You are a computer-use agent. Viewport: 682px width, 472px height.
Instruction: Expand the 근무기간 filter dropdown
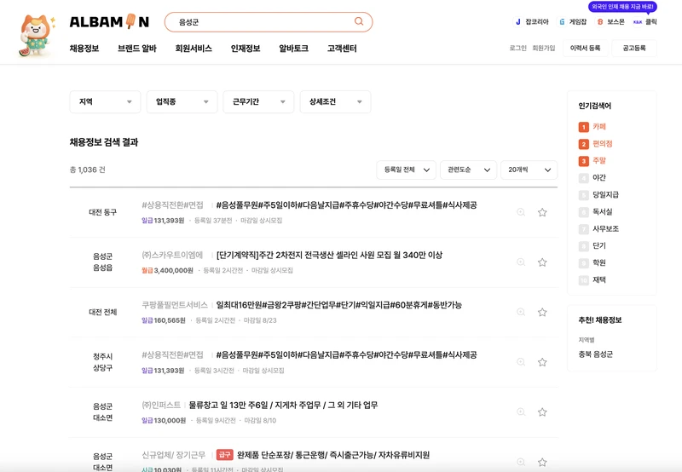[x=258, y=101]
